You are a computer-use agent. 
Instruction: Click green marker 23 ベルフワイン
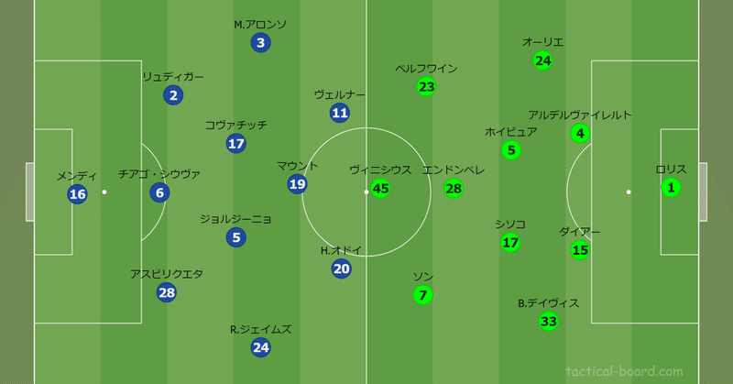pos(426,87)
